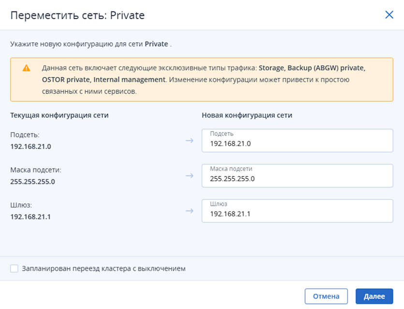Focus the new Маска подсети input field
This screenshot has width=404, height=309.
click(x=297, y=176)
